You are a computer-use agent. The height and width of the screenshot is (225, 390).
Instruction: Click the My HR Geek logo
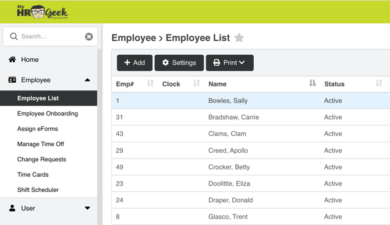pos(42,12)
